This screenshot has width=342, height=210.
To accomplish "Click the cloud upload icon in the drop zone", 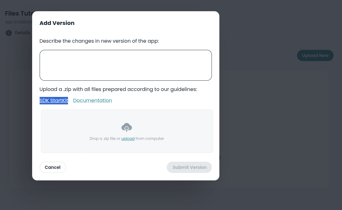I will click(x=127, y=127).
